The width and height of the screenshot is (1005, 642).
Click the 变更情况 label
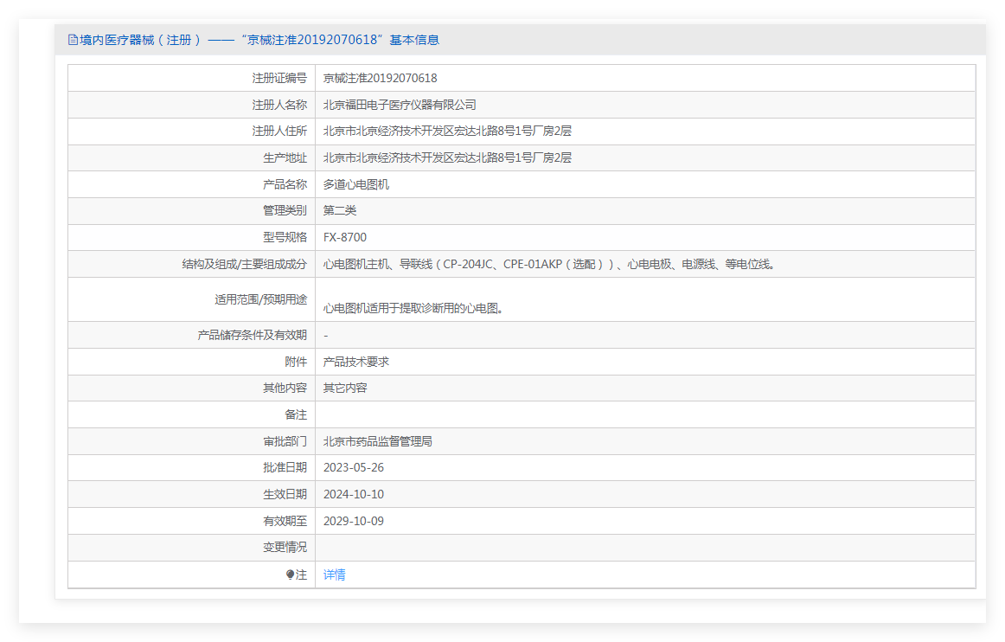285,547
